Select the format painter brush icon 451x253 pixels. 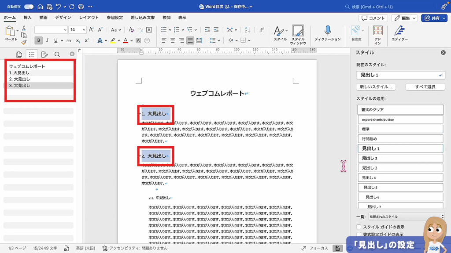pyautogui.click(x=24, y=43)
